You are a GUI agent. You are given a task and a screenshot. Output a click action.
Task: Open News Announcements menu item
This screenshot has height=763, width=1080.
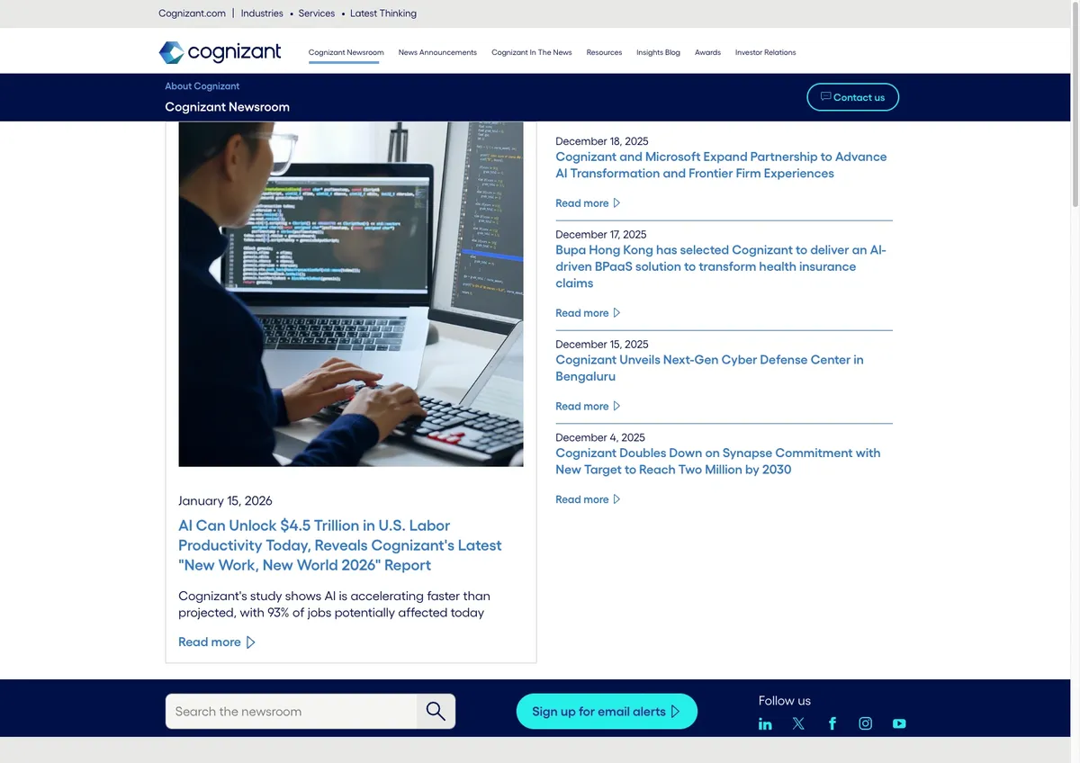pyautogui.click(x=437, y=52)
